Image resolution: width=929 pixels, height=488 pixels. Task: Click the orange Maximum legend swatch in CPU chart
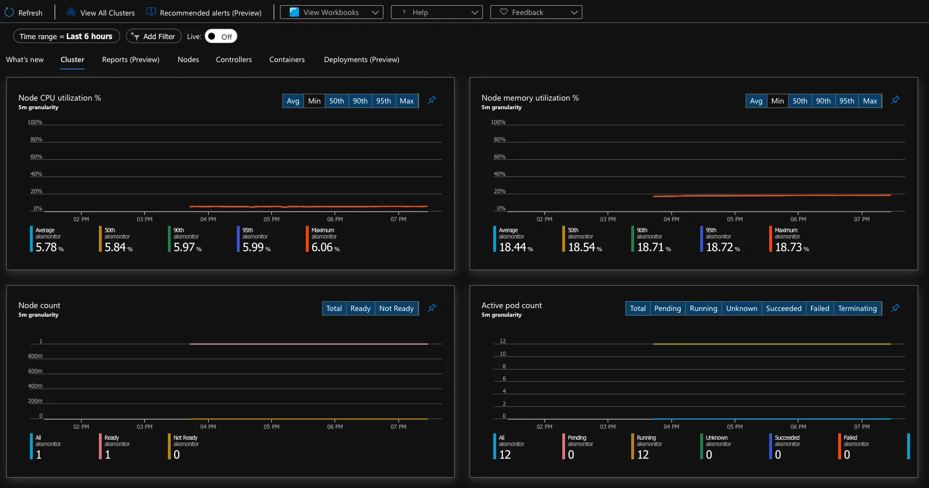[307, 239]
